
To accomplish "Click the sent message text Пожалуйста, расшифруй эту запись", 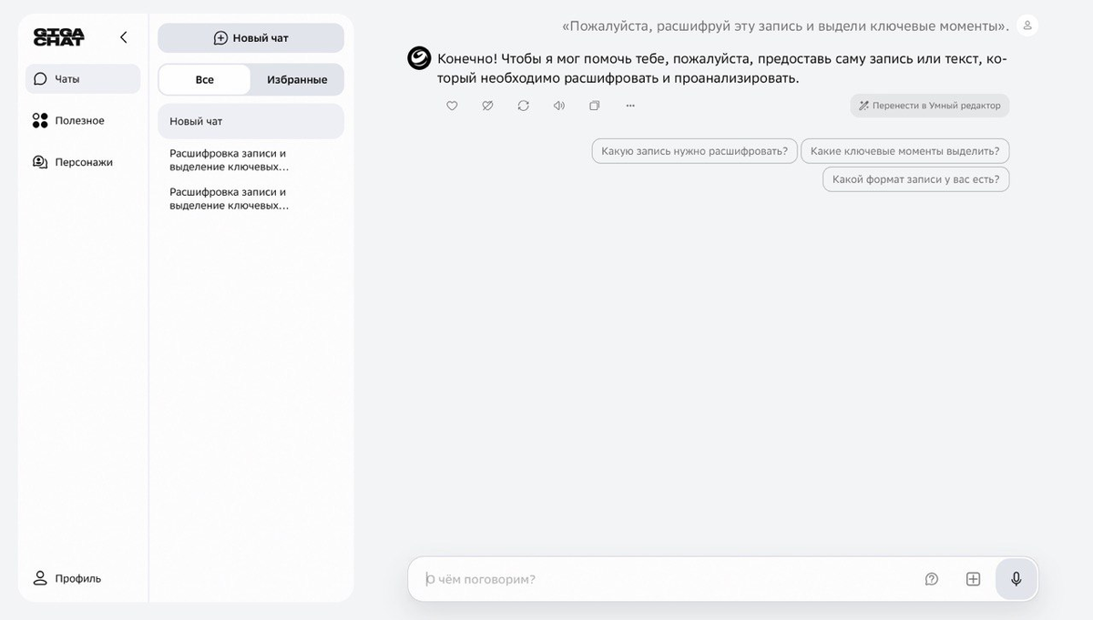I will [x=785, y=25].
